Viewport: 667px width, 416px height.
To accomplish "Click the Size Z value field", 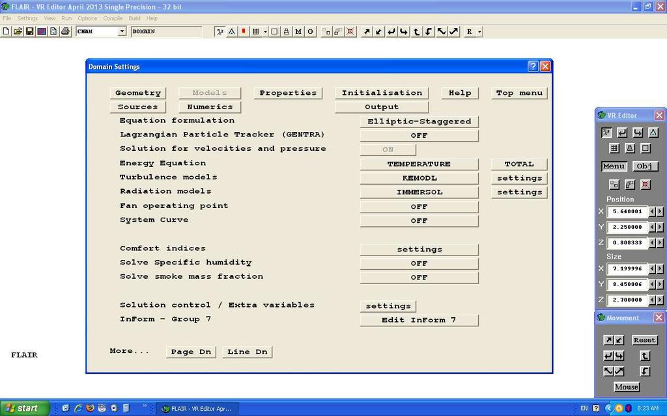I will click(627, 300).
